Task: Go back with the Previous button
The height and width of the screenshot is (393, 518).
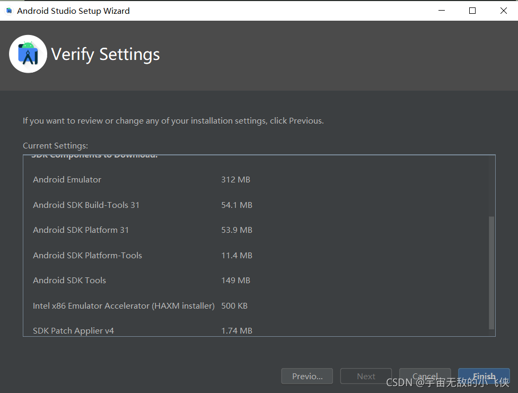Action: pos(307,376)
